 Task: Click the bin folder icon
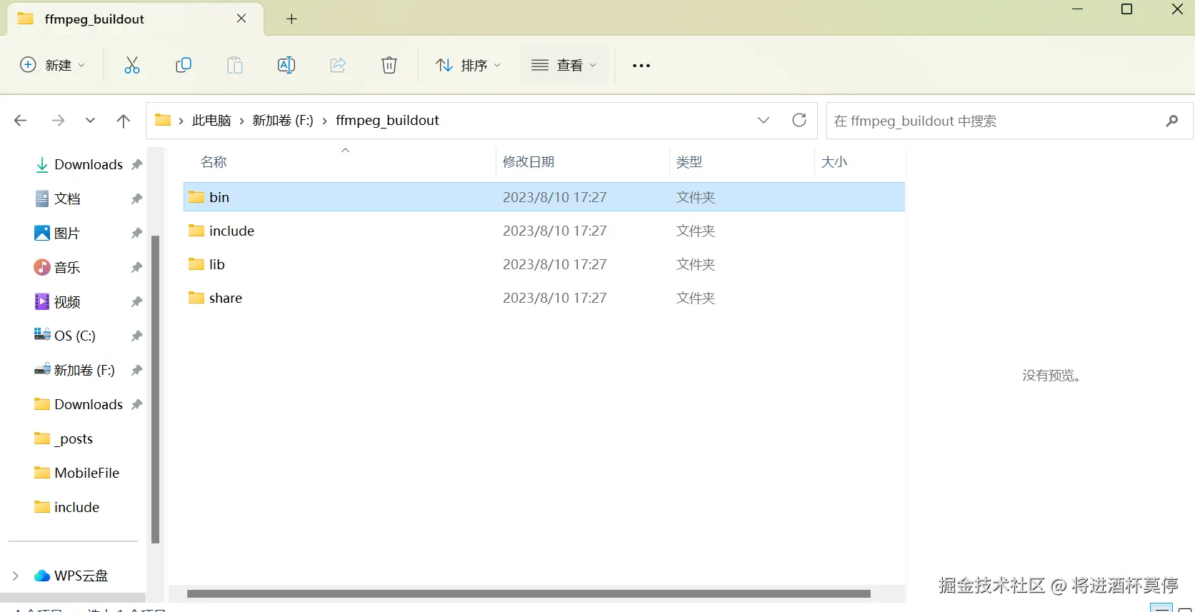[x=196, y=196]
